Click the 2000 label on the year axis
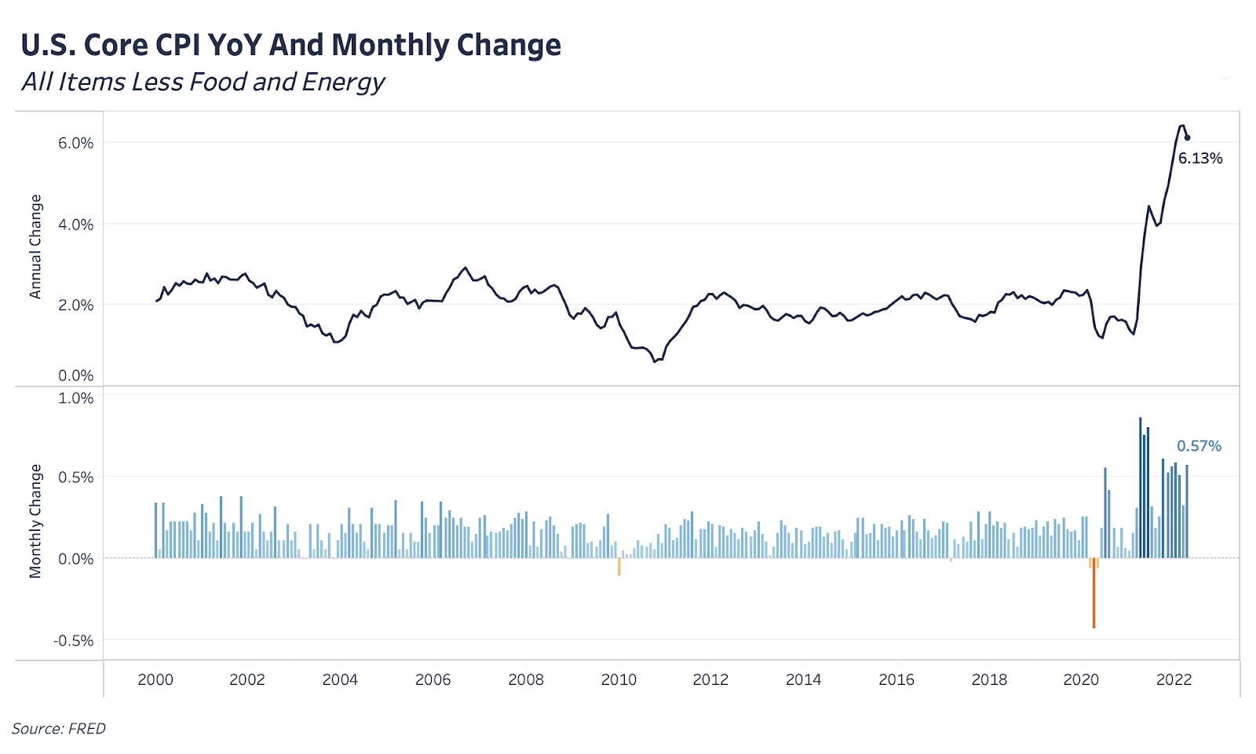1256x754 pixels. click(x=155, y=680)
